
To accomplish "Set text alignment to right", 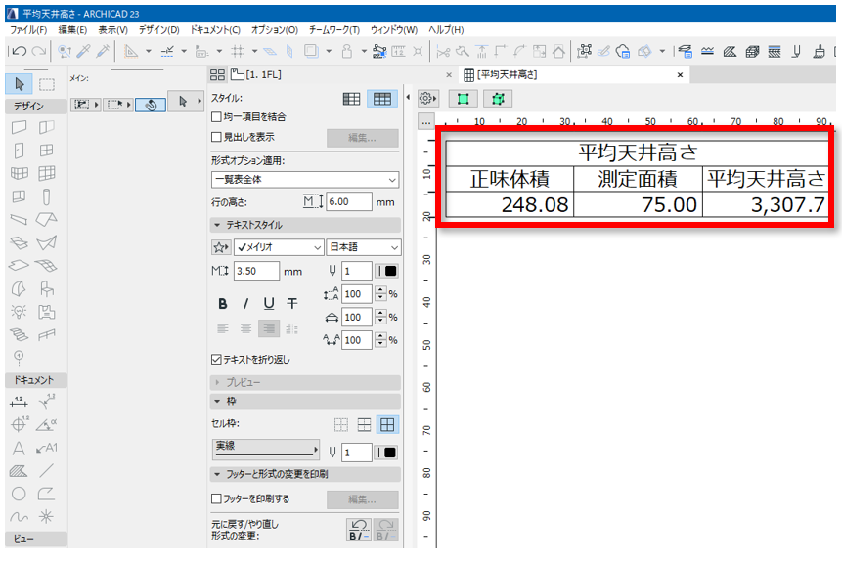I will (x=269, y=328).
